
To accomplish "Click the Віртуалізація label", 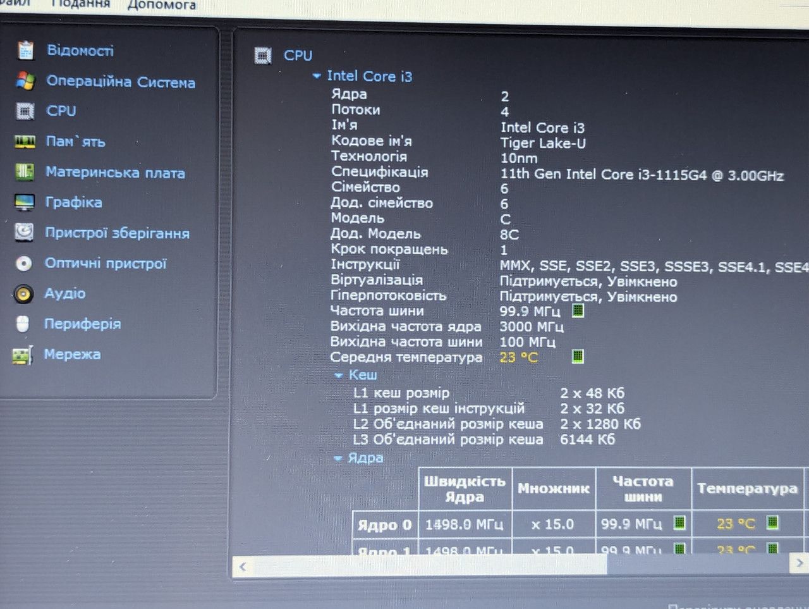I will point(377,280).
